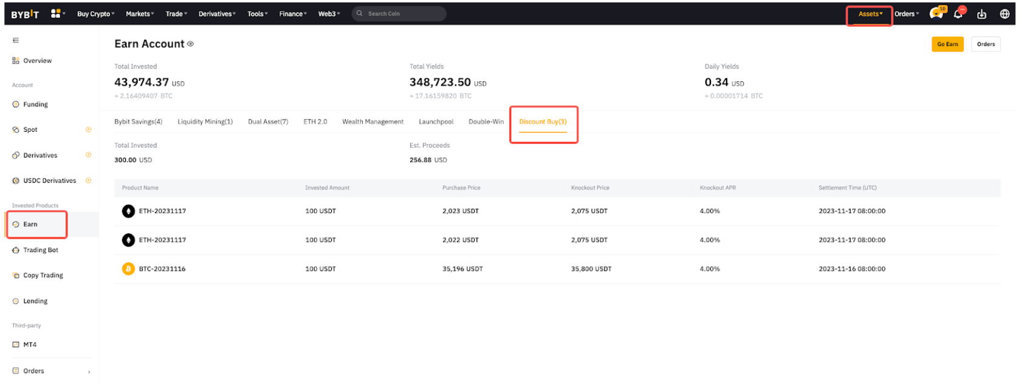Go to Funding account in sidebar
Image resolution: width=1022 pixels, height=391 pixels.
point(35,104)
